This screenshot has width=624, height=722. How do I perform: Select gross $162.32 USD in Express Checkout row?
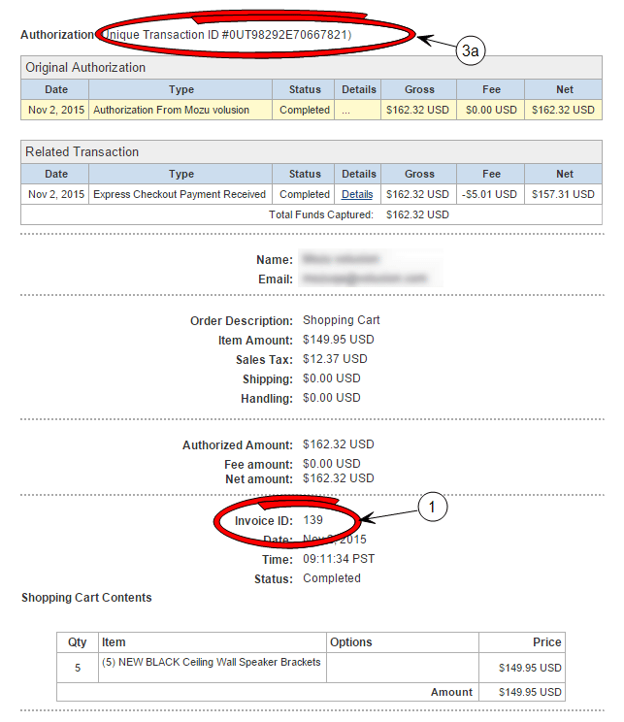coord(417,194)
